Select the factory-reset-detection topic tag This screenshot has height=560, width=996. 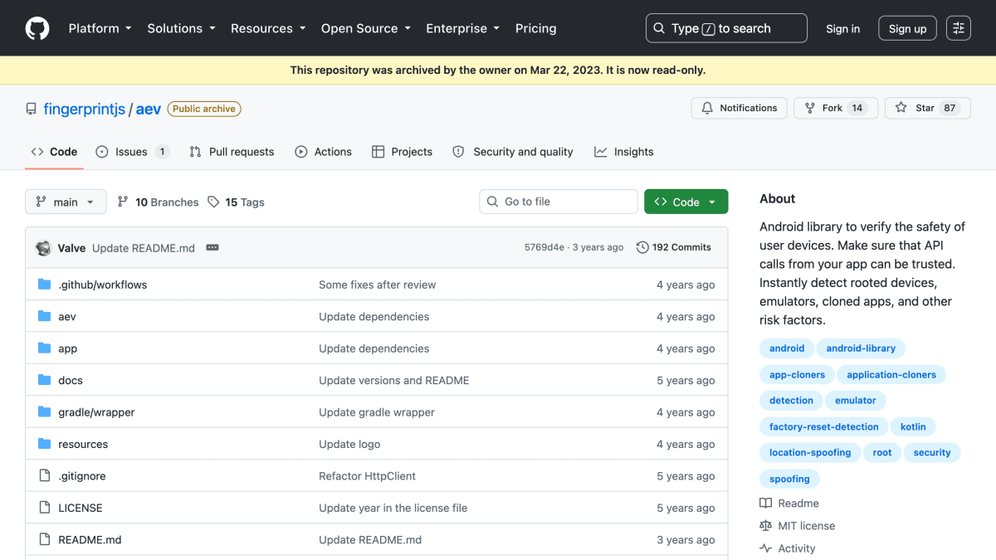(824, 426)
